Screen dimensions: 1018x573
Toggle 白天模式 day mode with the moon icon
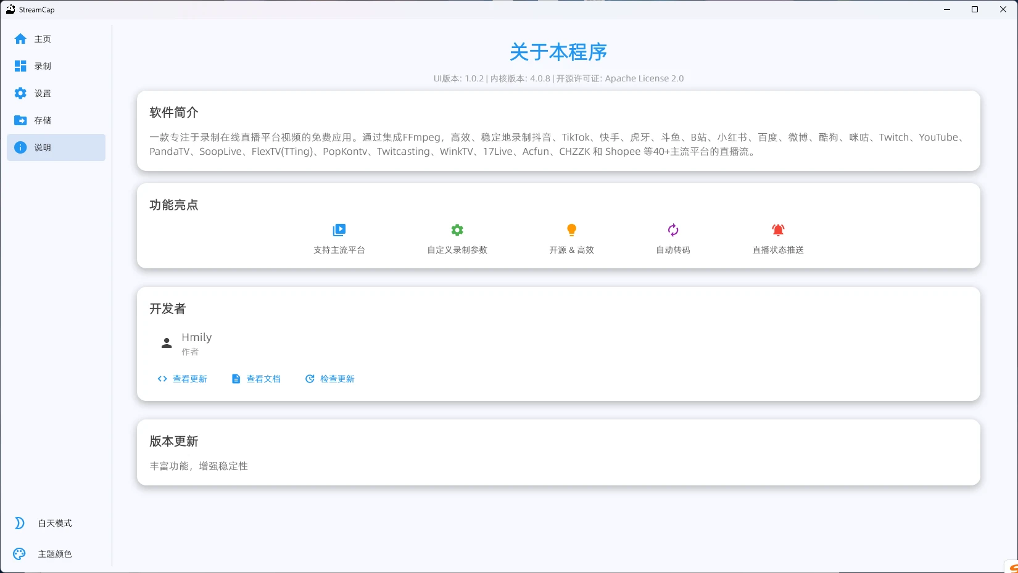pos(19,522)
